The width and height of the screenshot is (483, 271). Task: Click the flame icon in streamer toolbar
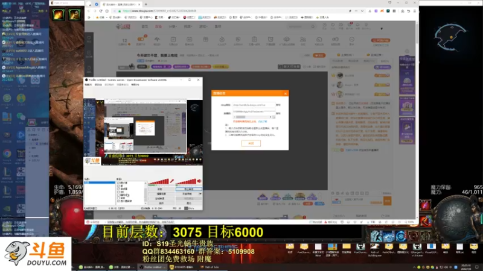[x=222, y=39]
